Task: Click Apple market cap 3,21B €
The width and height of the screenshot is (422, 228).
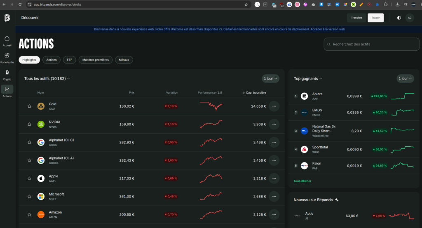Action: [260, 178]
